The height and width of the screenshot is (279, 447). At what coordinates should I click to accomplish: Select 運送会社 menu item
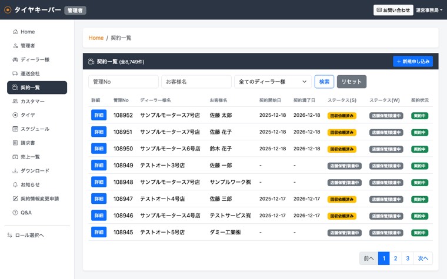pos(37,73)
